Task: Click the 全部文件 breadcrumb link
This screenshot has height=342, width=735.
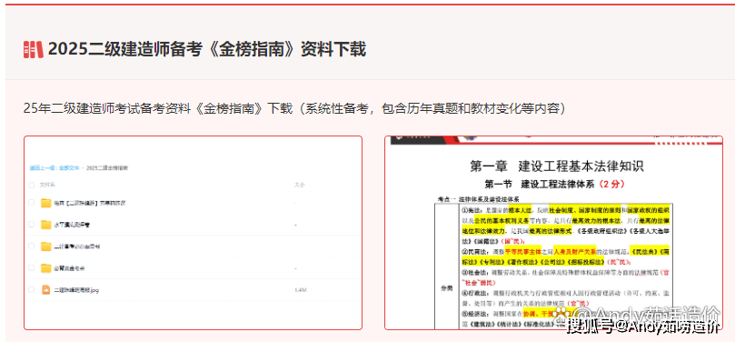Action: point(69,168)
